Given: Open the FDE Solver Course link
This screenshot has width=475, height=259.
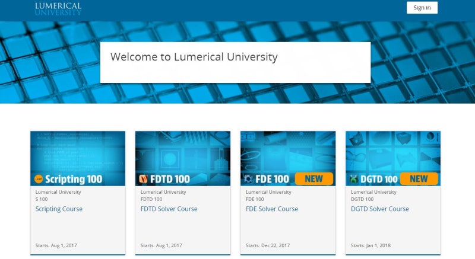Looking at the screenshot, I should coord(272,209).
